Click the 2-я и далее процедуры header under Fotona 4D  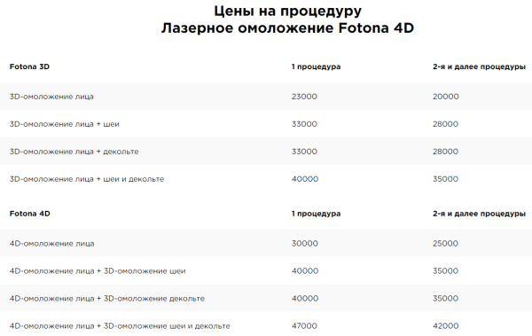click(x=479, y=214)
